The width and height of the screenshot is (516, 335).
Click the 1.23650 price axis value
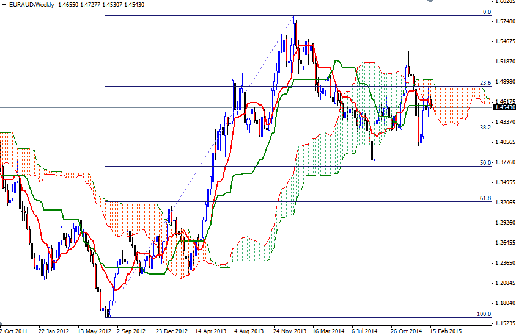505,263
